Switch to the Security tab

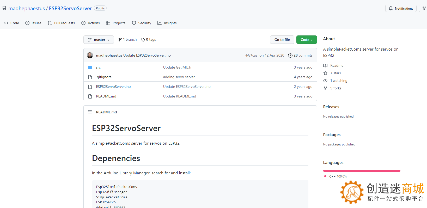tap(142, 23)
